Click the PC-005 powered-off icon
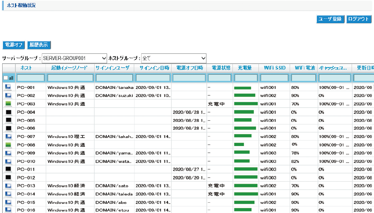 point(8,120)
